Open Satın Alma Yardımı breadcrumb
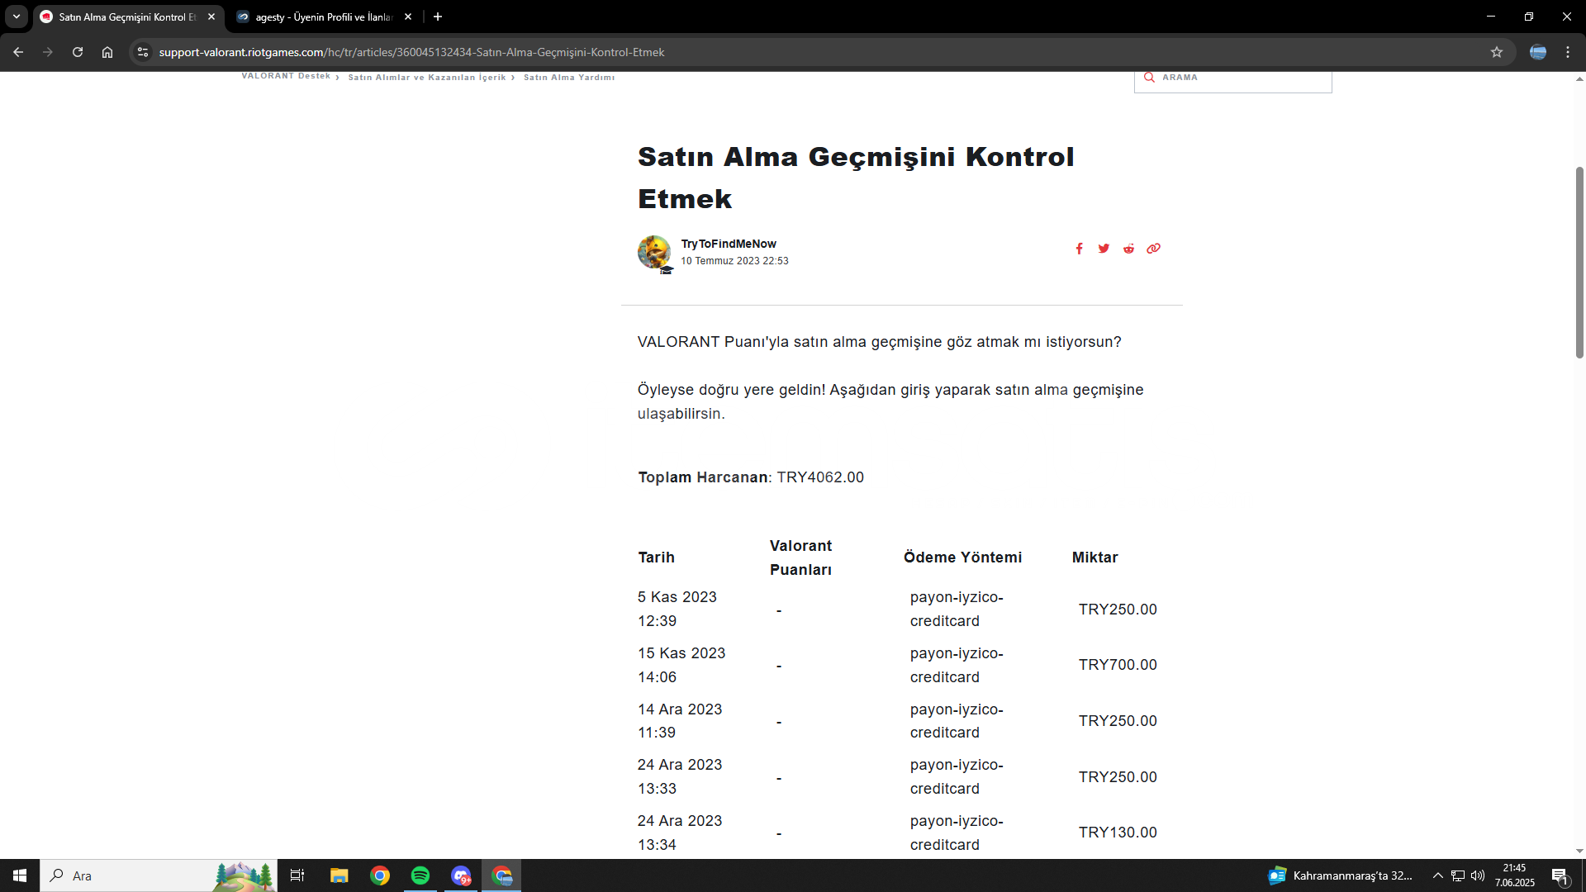The height and width of the screenshot is (892, 1586). [x=569, y=77]
